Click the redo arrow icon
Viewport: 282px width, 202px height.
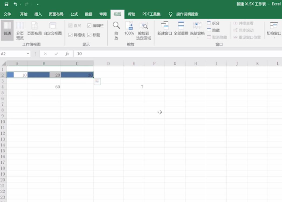point(27,4)
